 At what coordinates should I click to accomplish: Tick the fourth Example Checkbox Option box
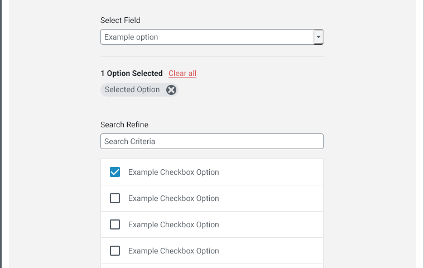(x=115, y=251)
